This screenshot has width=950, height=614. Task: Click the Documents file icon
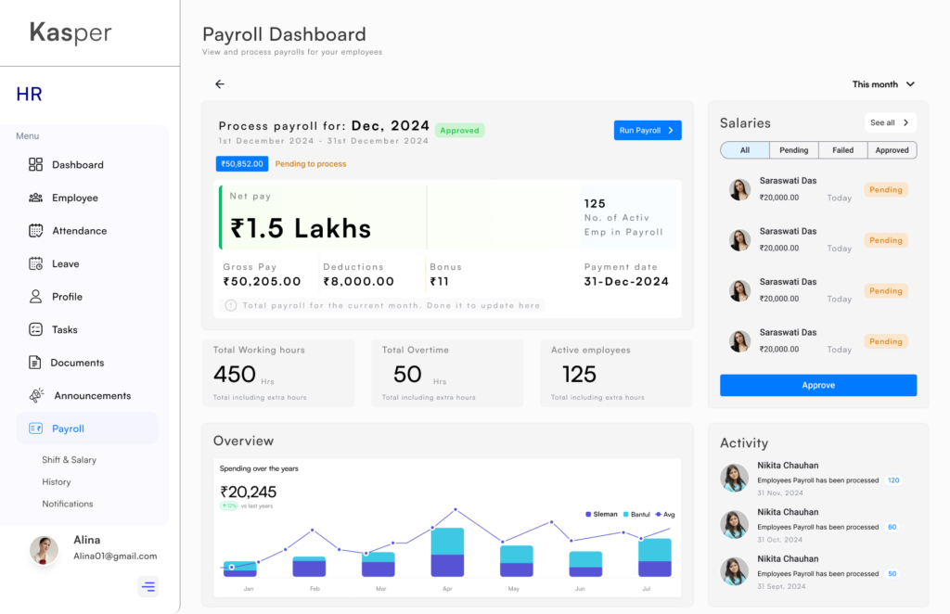35,363
